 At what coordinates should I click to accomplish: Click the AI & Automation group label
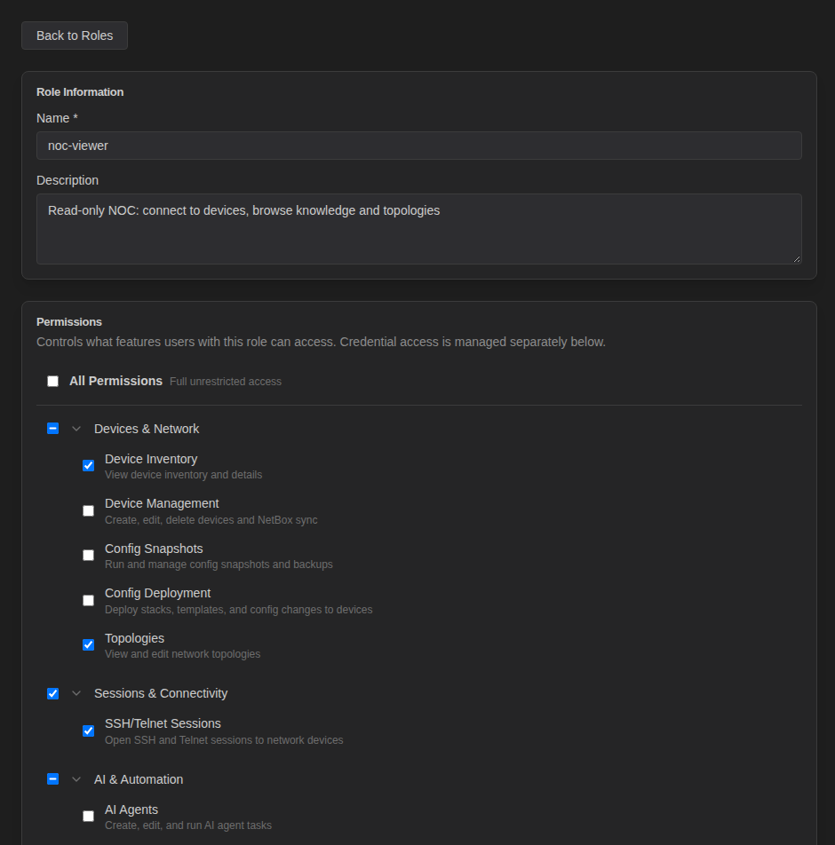point(139,780)
